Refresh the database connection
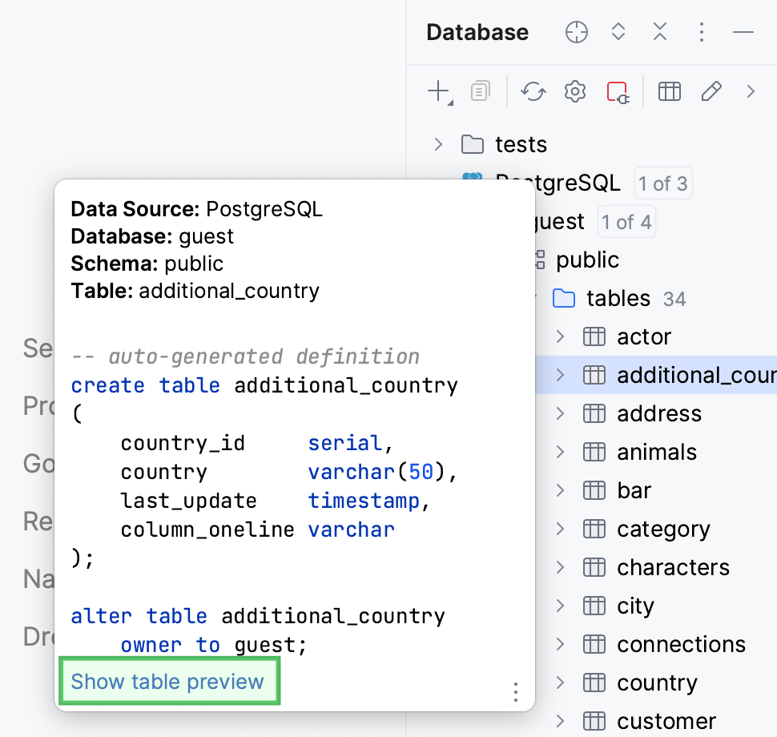The height and width of the screenshot is (737, 777). [x=533, y=91]
